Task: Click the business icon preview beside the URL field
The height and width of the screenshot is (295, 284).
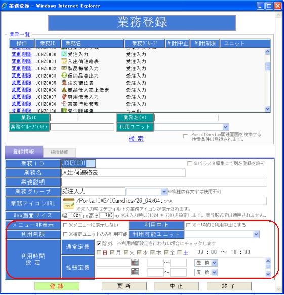Action: click(69, 204)
